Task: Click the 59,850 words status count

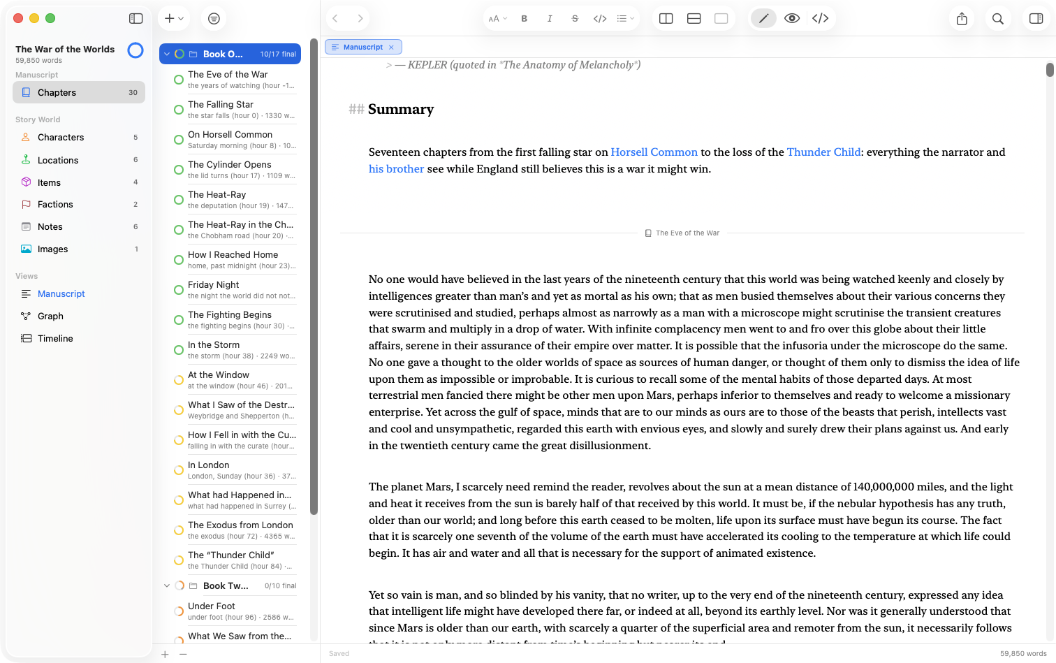Action: pos(1023,654)
